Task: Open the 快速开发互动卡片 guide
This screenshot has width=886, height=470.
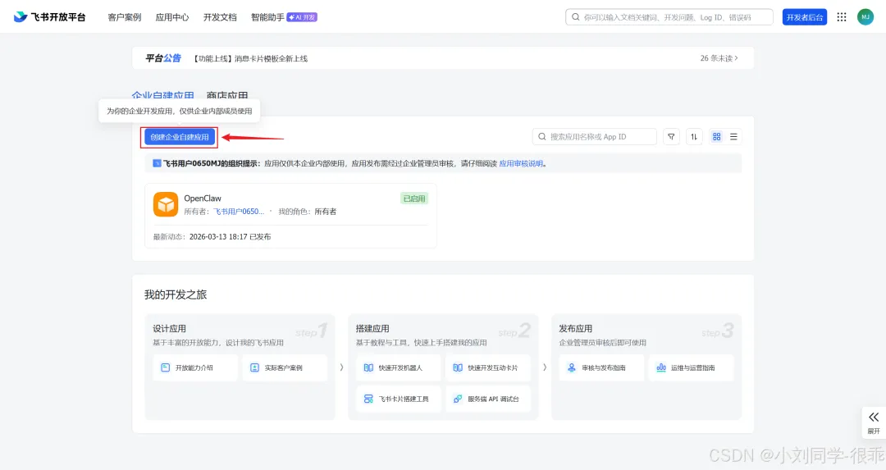Action: 488,367
